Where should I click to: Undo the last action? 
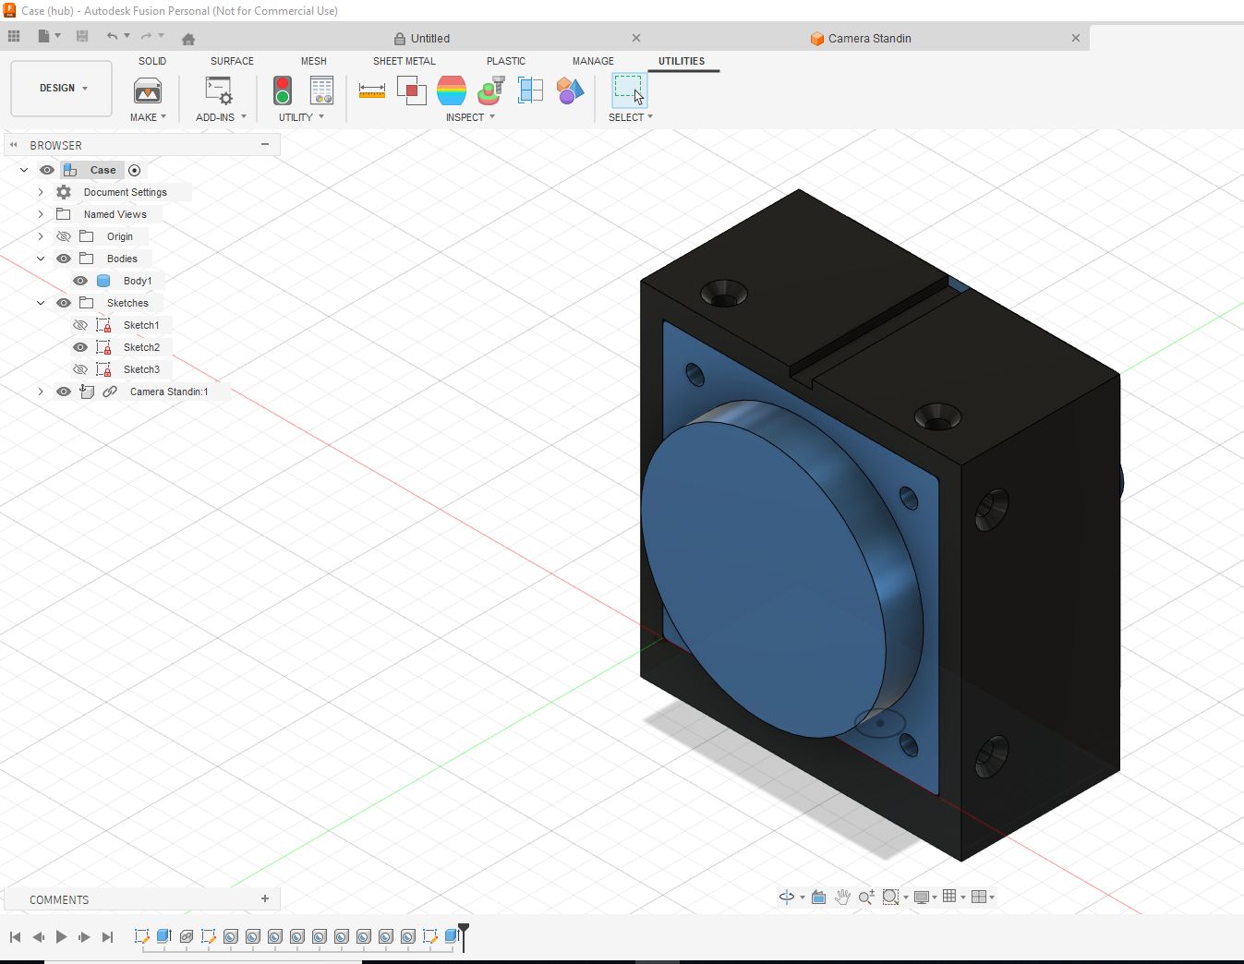tap(112, 36)
